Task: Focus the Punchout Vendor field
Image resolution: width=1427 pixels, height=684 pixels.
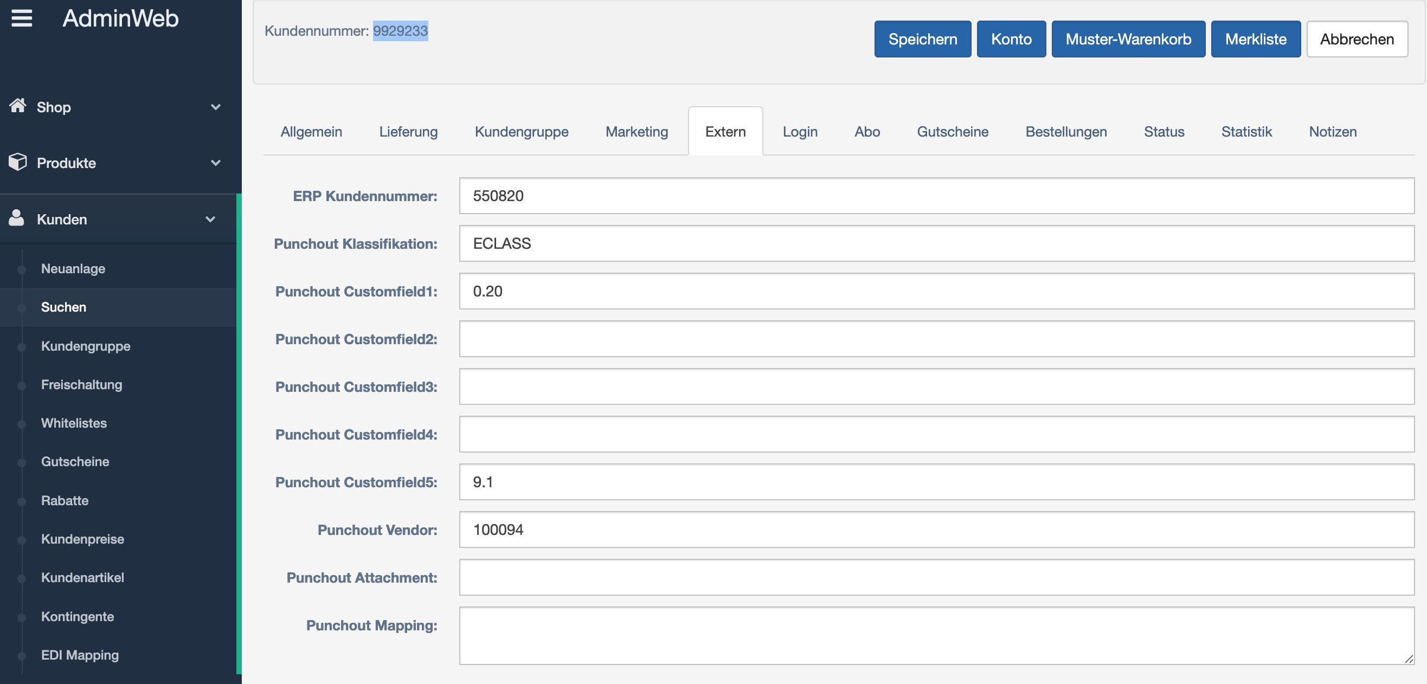Action: click(x=936, y=530)
